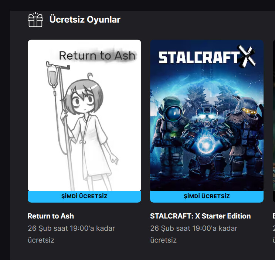Click the free-until date under Return to Ash
Viewport: 275px width, 260px height.
(71, 234)
